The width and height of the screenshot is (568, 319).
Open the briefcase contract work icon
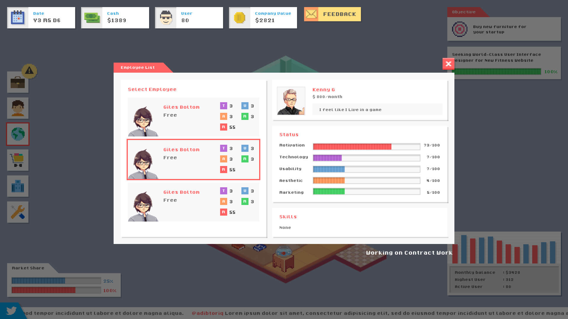click(18, 82)
